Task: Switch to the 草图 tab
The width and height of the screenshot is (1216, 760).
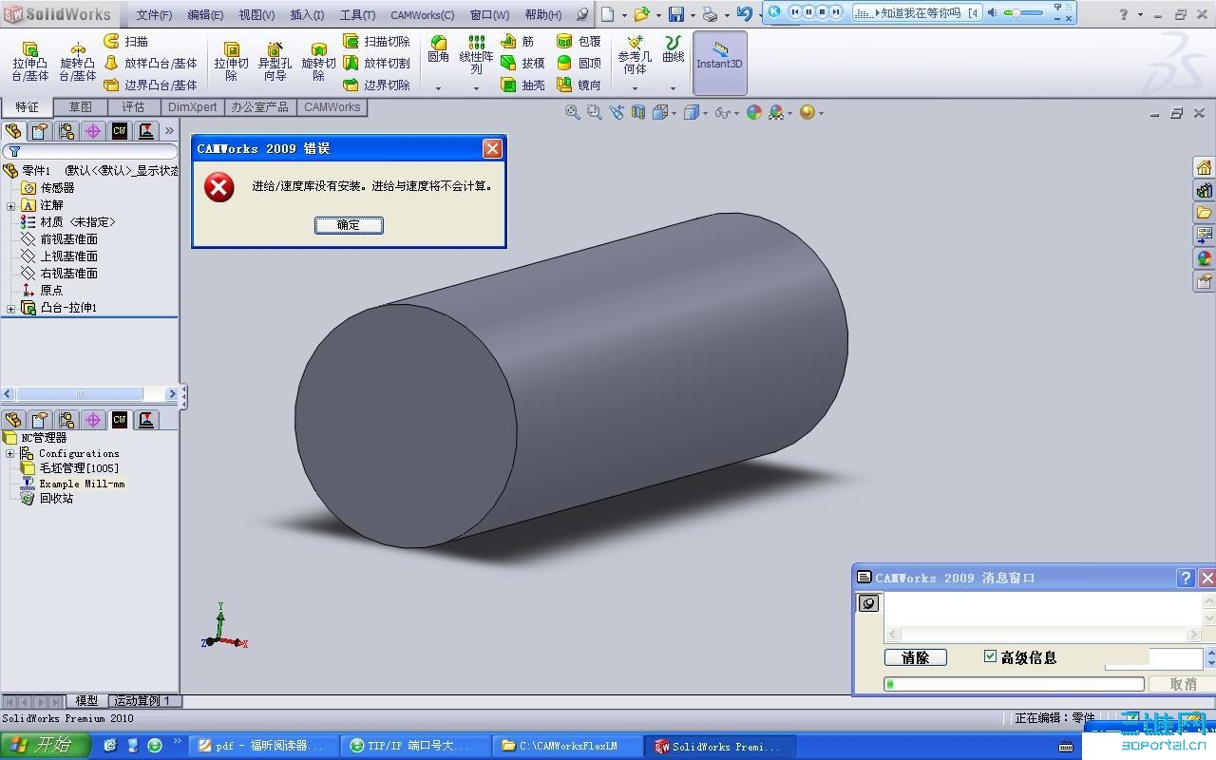Action: pyautogui.click(x=80, y=107)
